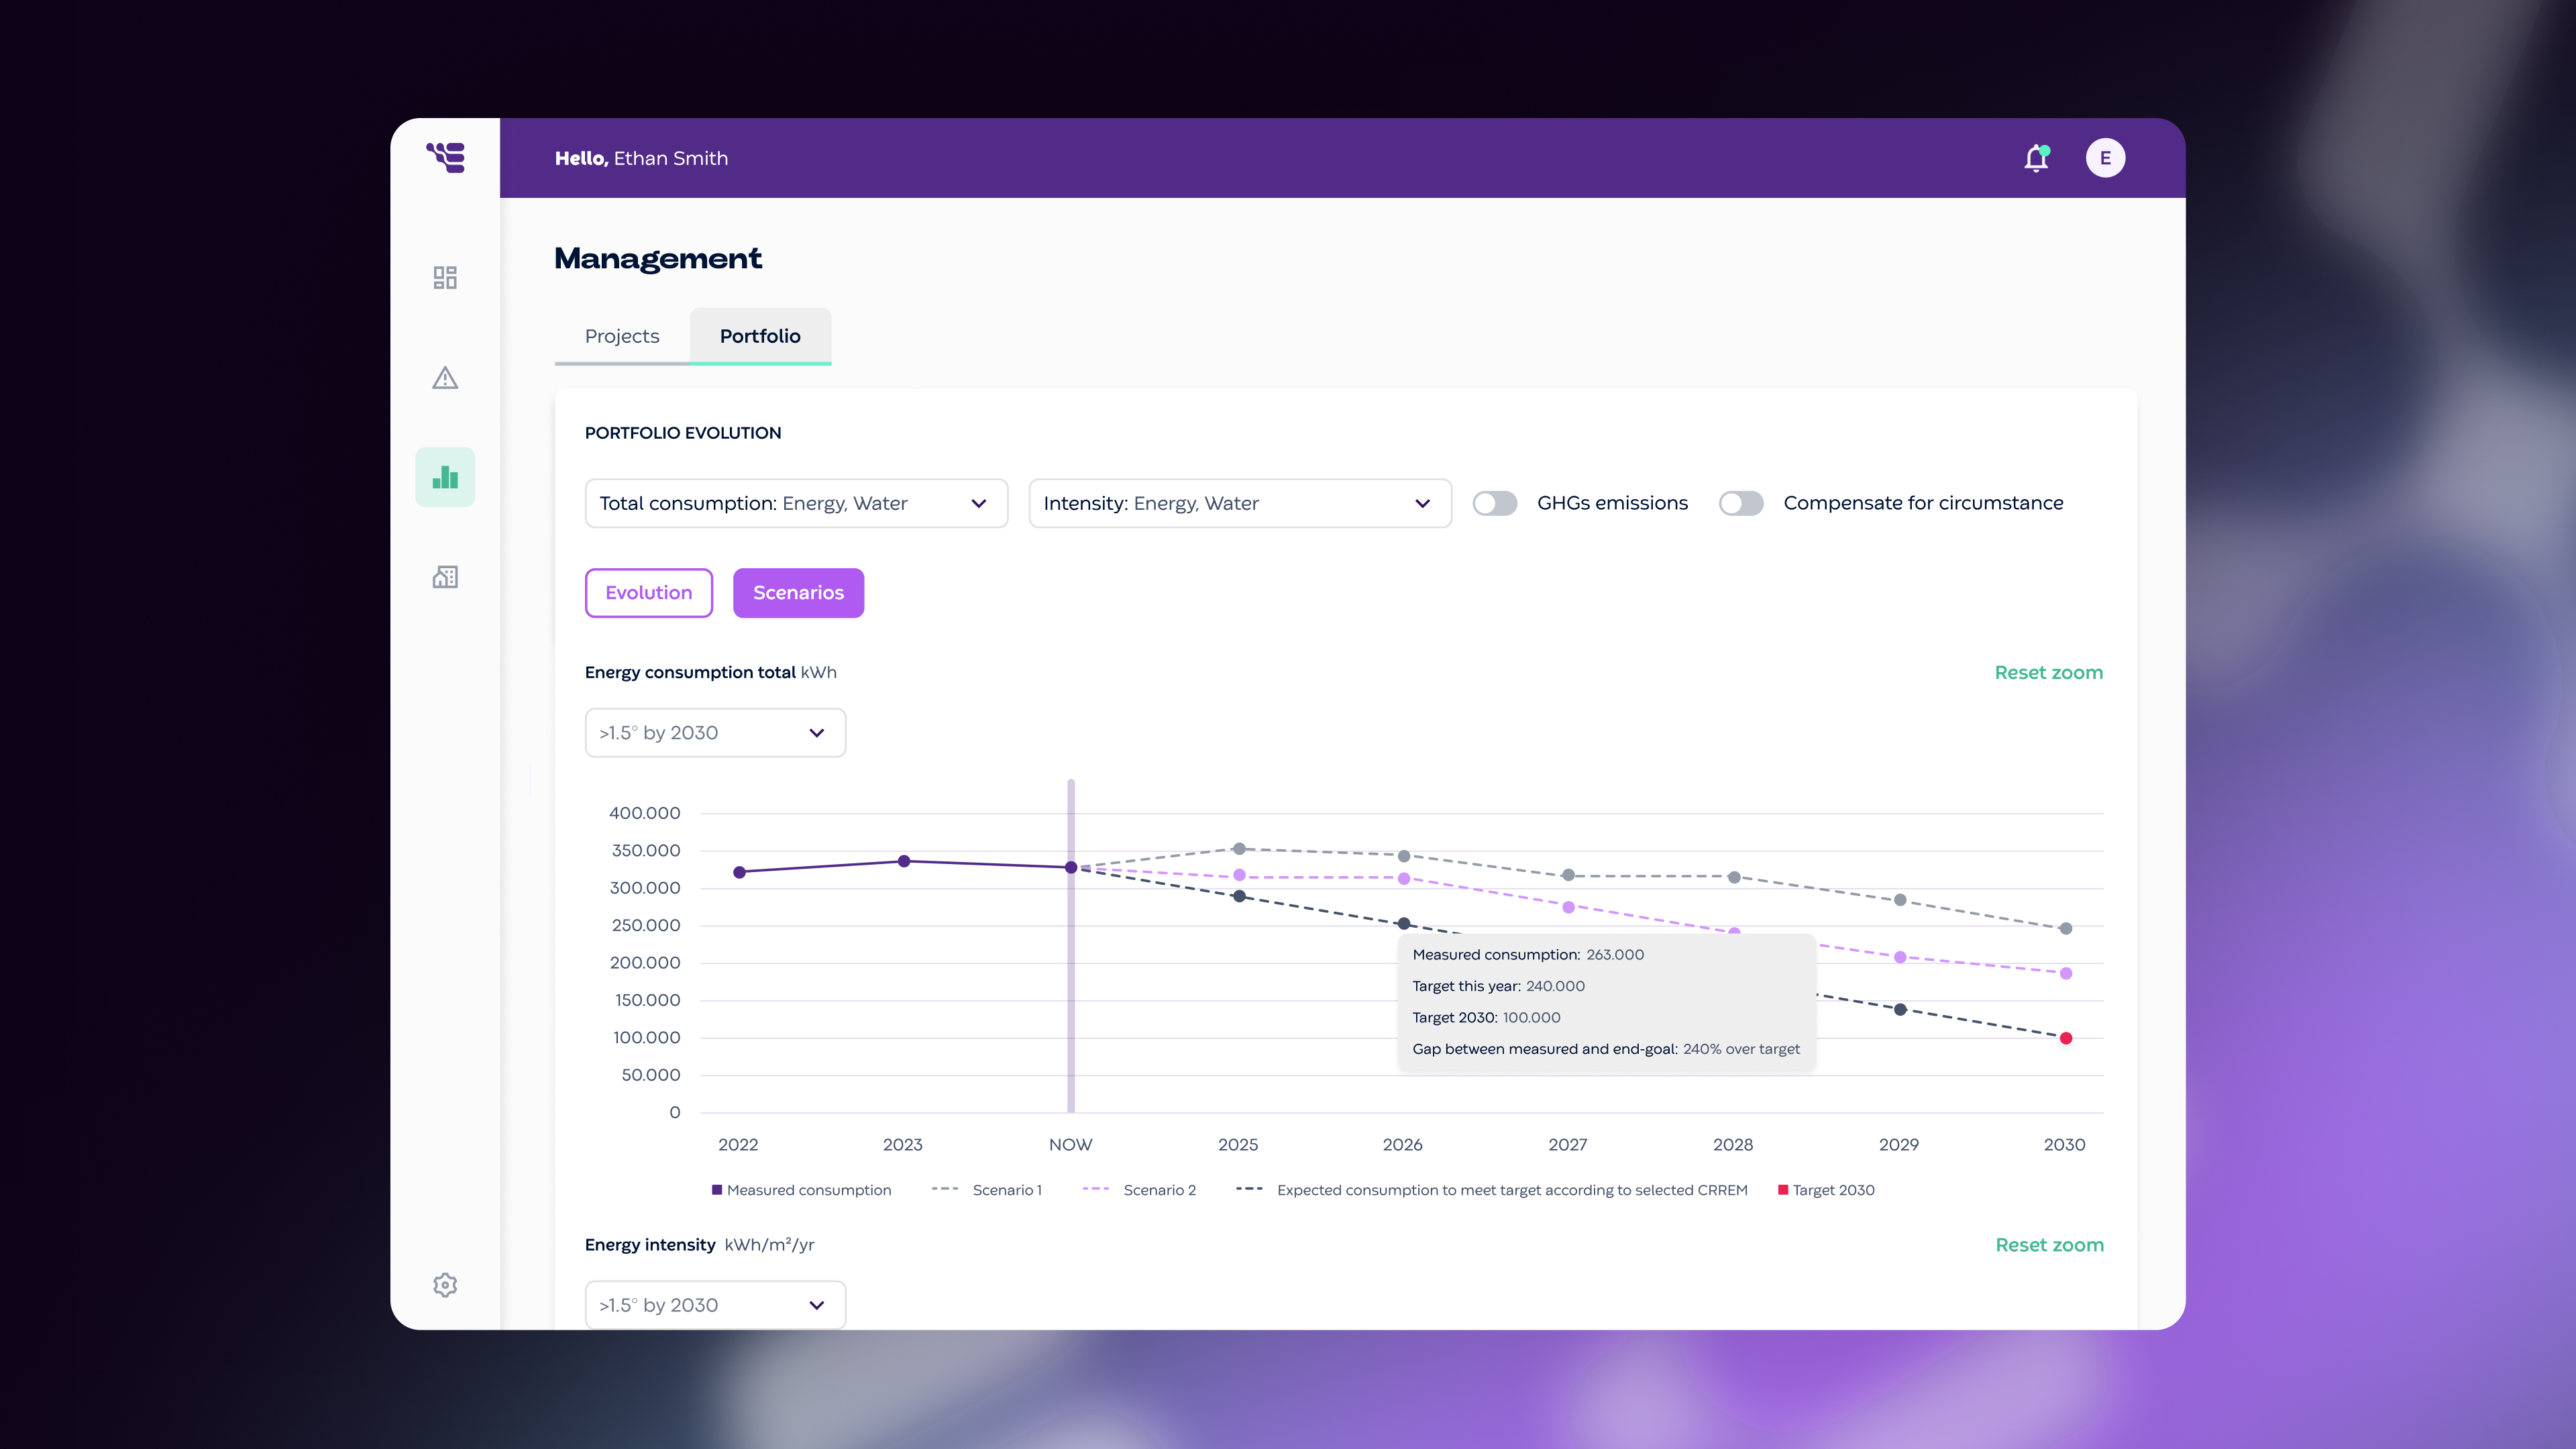Enable the GHGs emissions toggle

click(1495, 503)
